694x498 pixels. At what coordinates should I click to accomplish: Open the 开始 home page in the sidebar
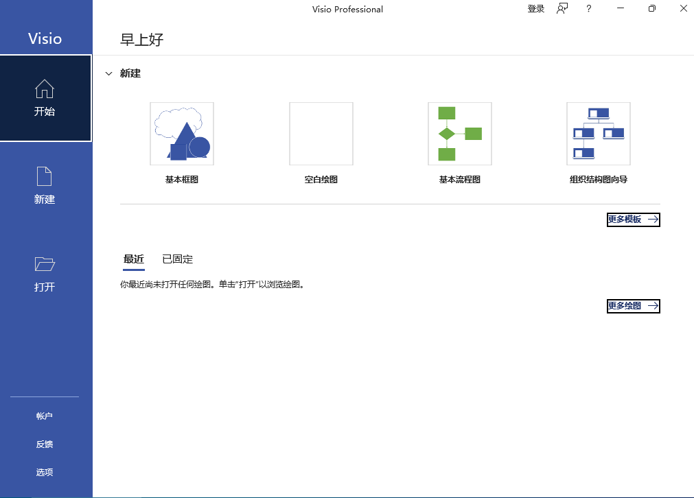(45, 98)
